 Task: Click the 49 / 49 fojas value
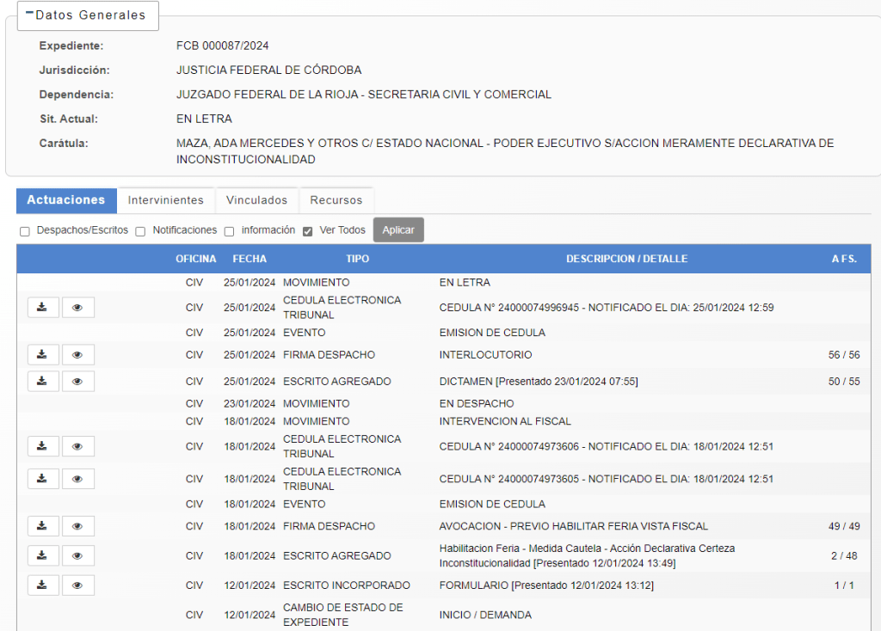tap(844, 526)
